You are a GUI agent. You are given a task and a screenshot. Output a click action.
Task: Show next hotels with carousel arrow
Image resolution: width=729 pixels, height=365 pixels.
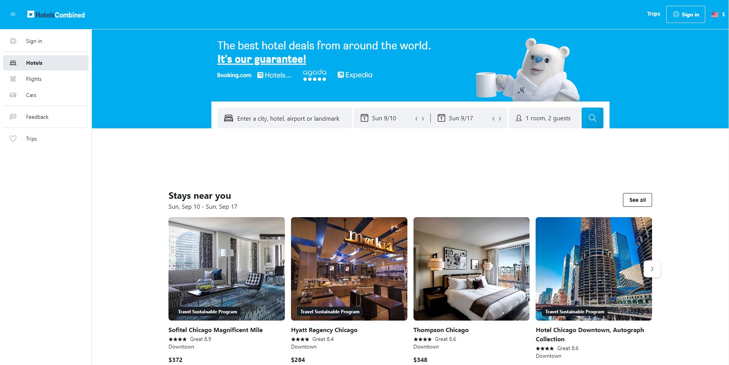click(x=652, y=269)
